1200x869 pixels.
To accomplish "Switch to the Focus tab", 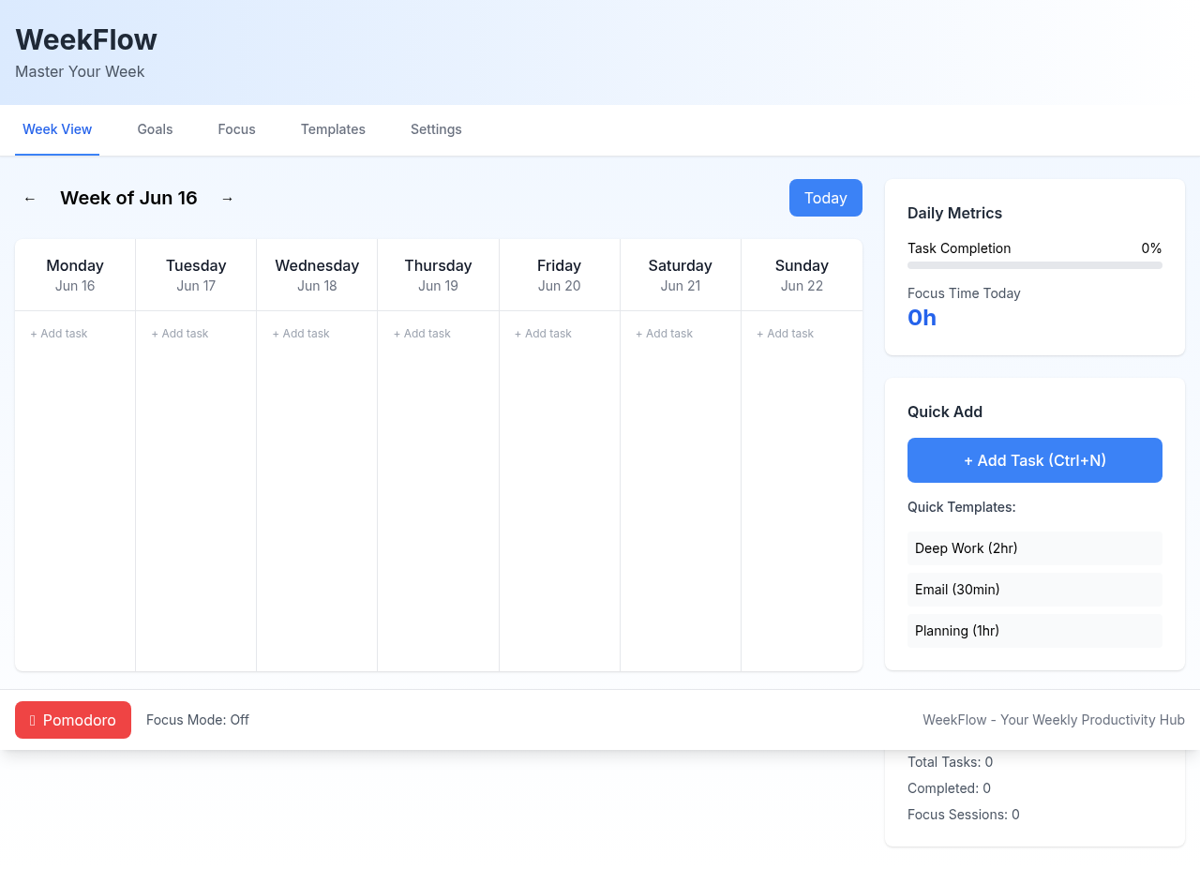I will coord(236,129).
